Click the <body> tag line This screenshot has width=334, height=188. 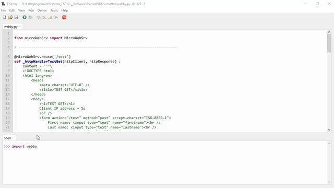point(37,99)
